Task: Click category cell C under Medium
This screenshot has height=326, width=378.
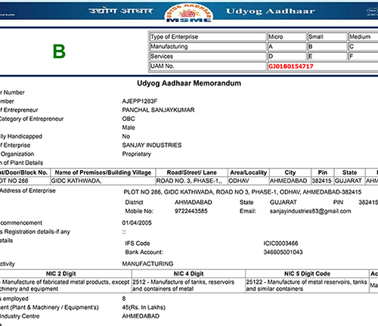Action: (363, 47)
